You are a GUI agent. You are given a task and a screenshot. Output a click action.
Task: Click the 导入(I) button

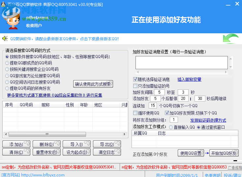point(76,144)
